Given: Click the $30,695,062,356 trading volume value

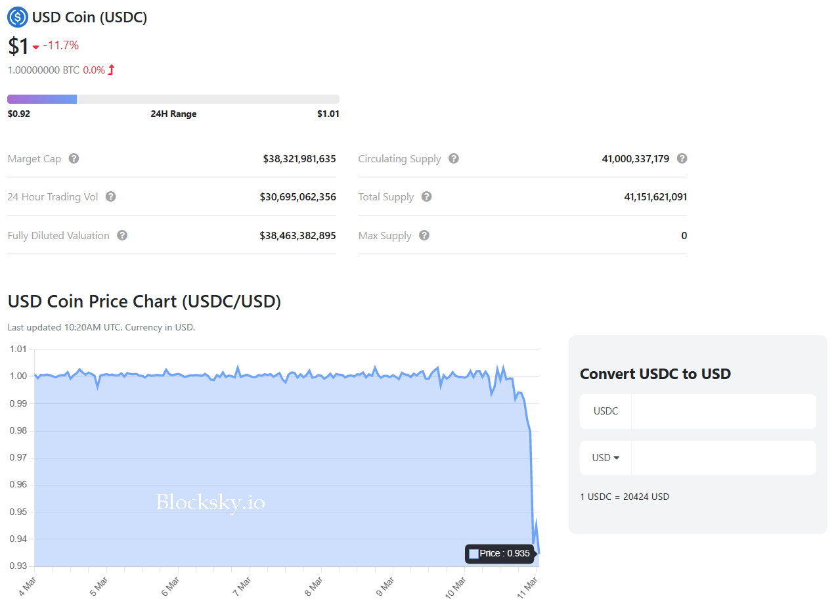Looking at the screenshot, I should coord(298,196).
